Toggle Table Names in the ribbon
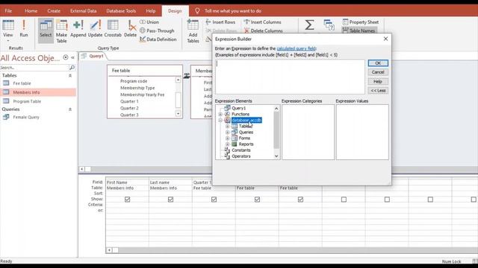478x268 pixels. [358, 31]
